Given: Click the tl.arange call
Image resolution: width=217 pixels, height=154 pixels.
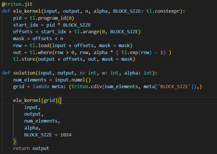Looking at the screenshot, I should 107,32.
